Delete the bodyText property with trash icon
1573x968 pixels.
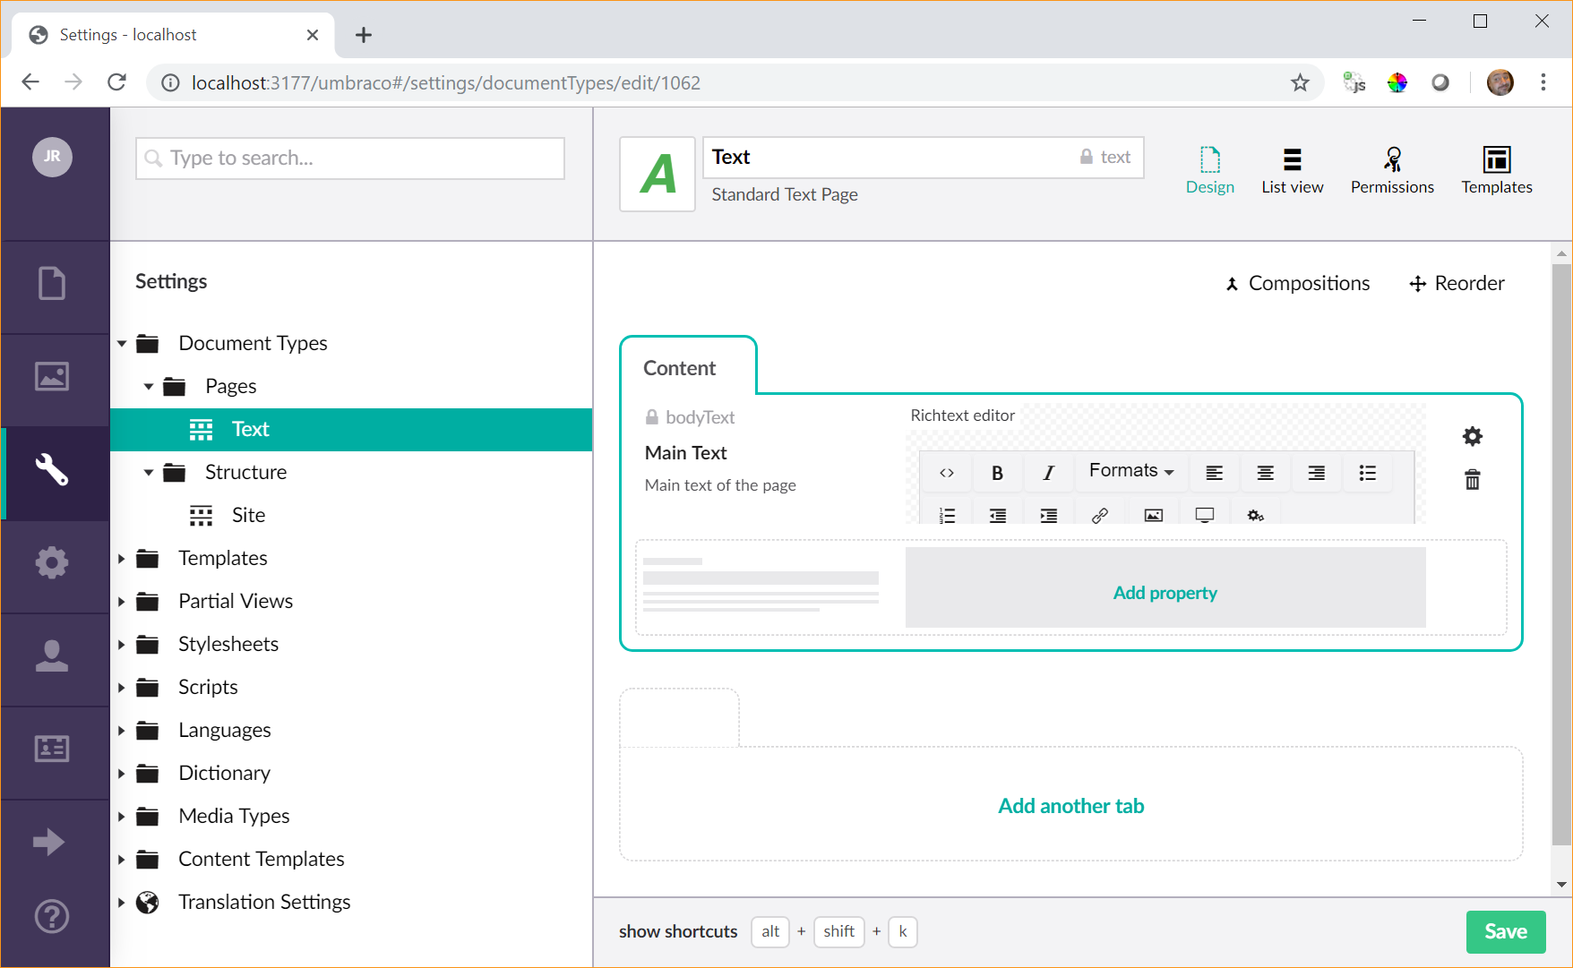tap(1473, 479)
